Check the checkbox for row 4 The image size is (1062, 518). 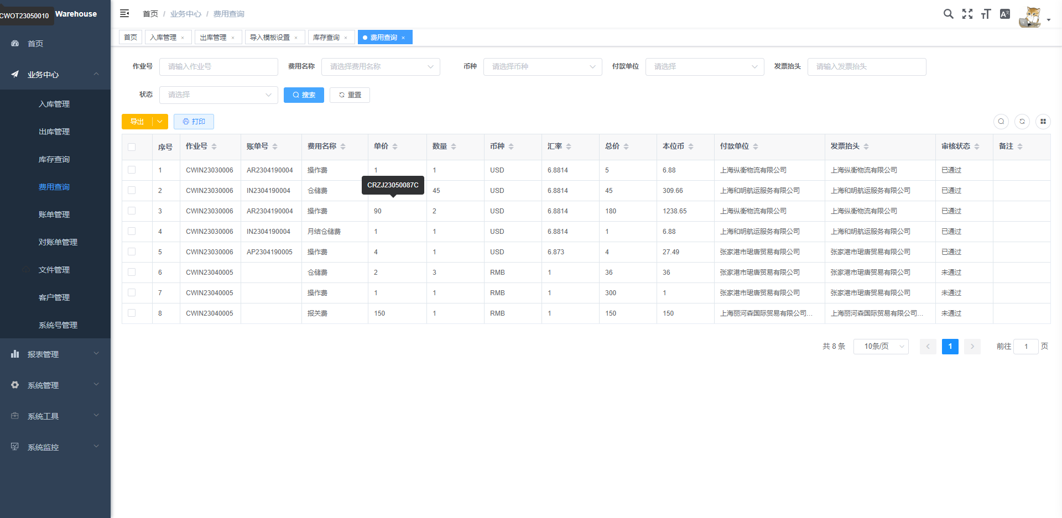click(x=132, y=231)
